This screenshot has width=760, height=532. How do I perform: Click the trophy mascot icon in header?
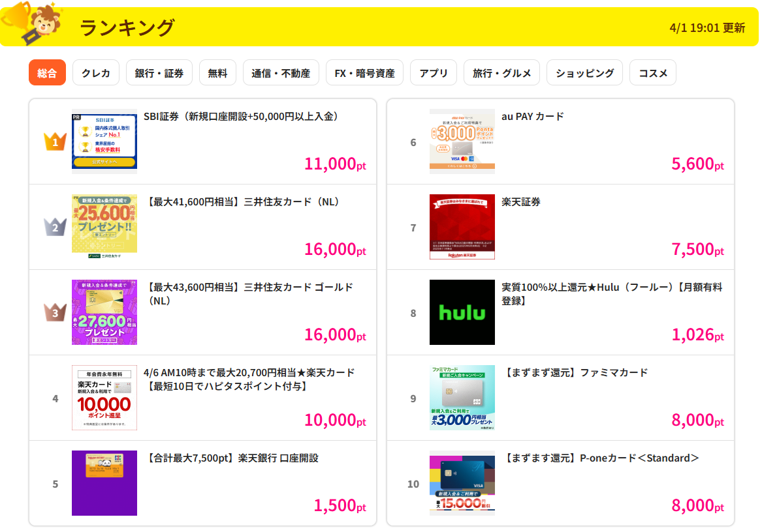[x=32, y=23]
